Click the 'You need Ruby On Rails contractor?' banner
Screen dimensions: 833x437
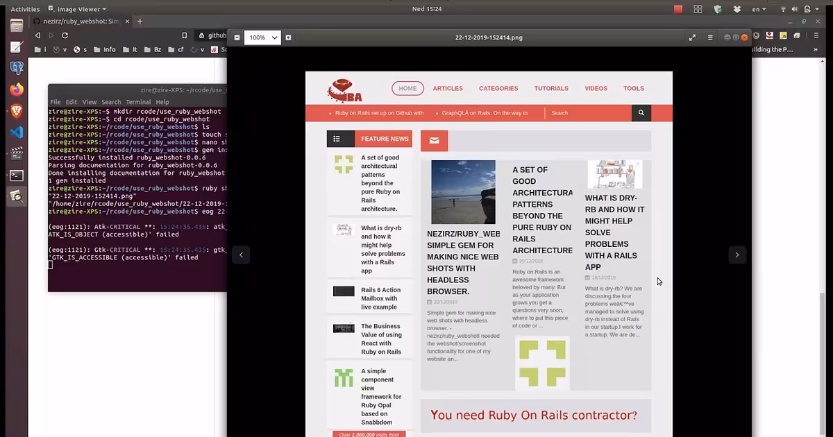click(535, 415)
